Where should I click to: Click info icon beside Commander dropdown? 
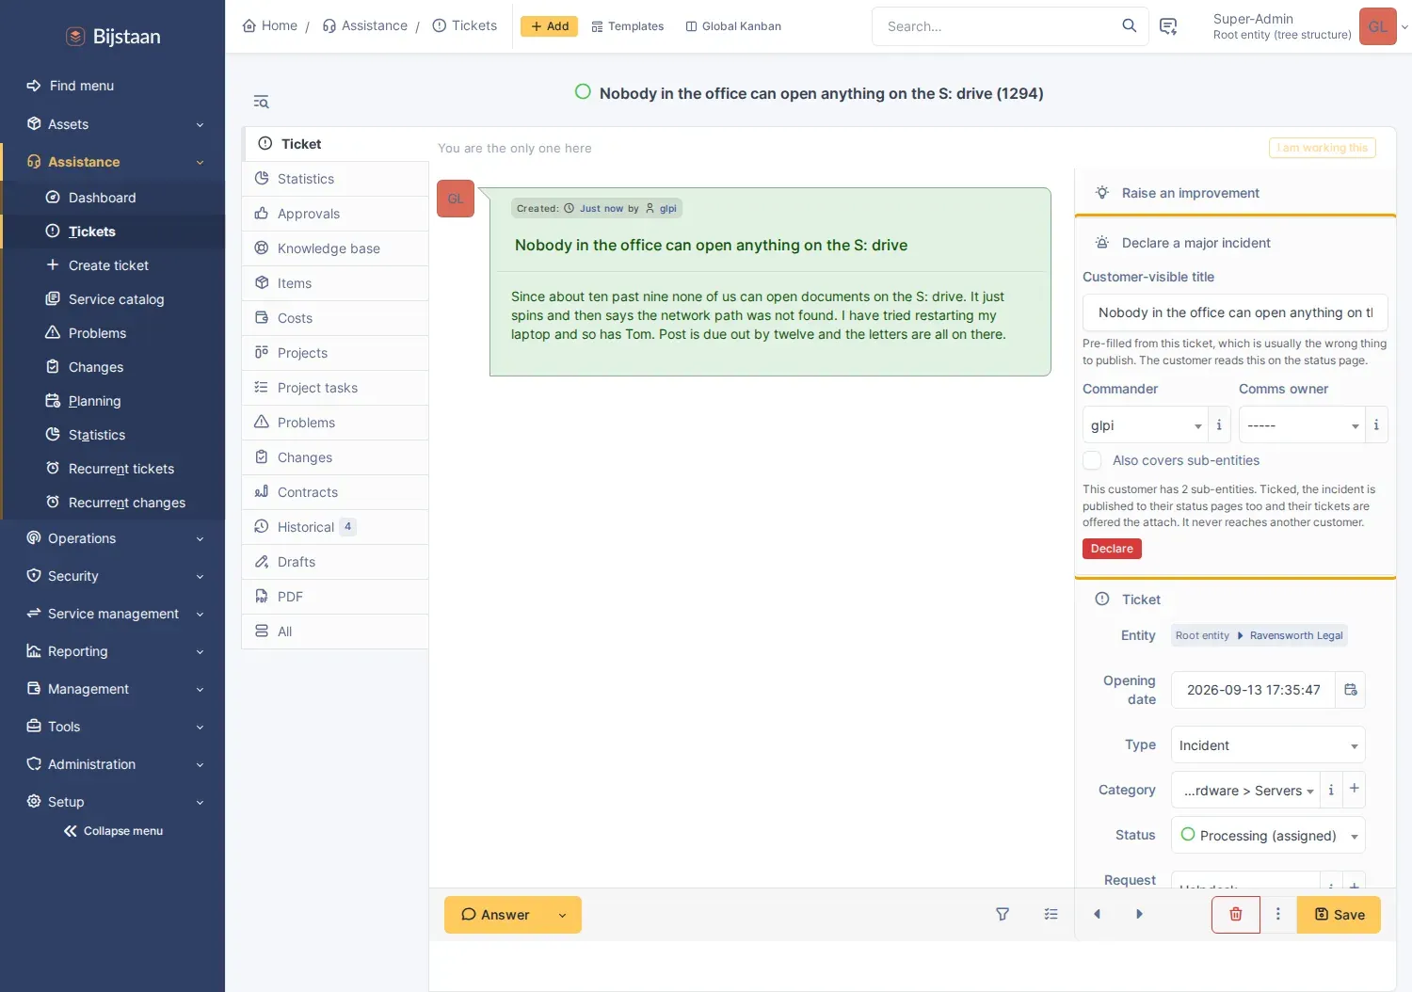(x=1219, y=424)
